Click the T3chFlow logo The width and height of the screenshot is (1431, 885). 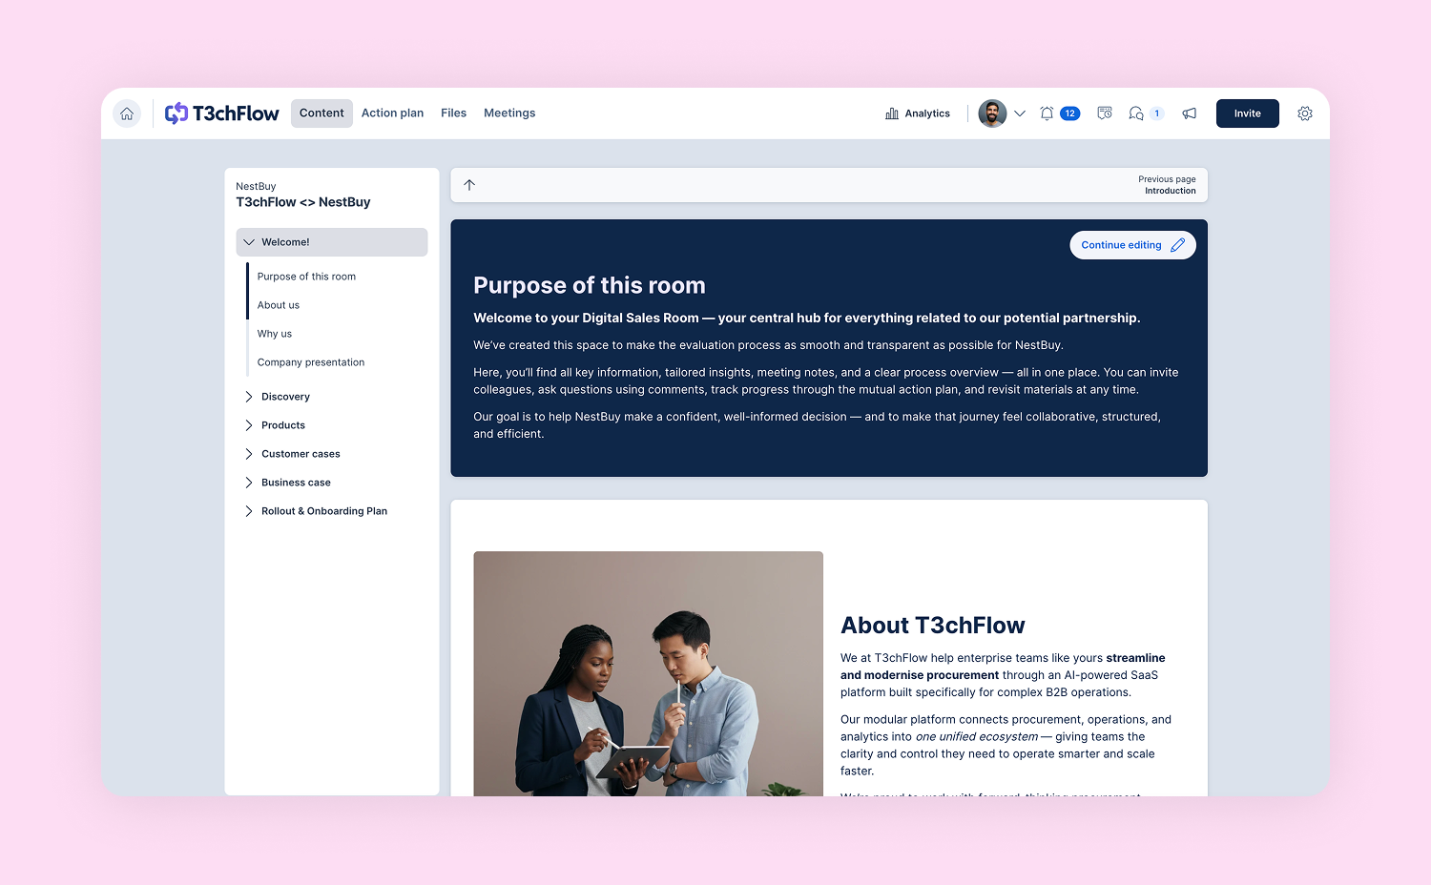(x=221, y=113)
